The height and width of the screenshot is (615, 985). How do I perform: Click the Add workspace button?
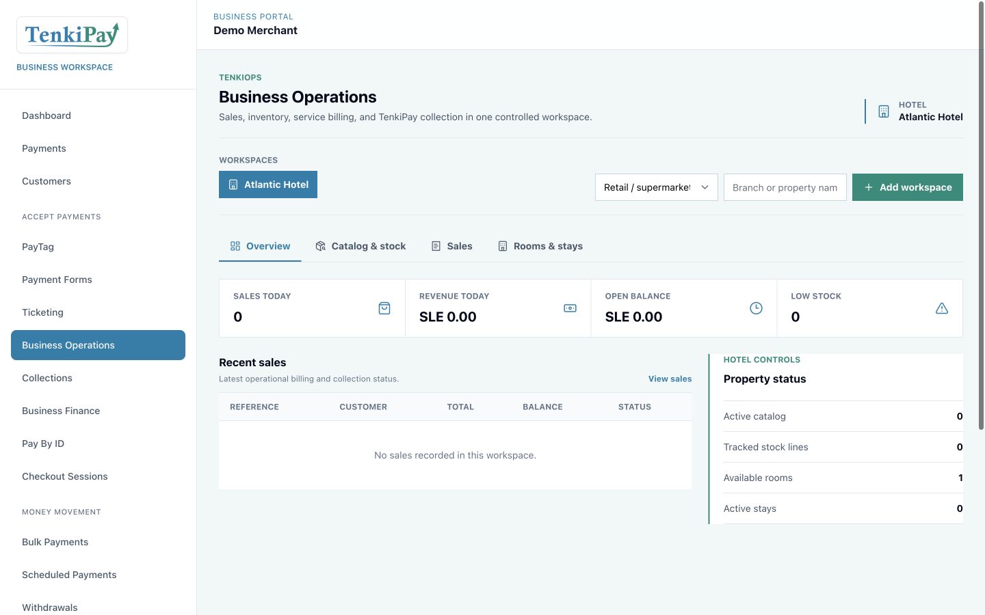[x=908, y=187]
